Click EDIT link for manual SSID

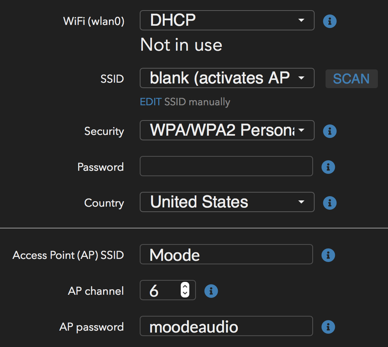[x=150, y=102]
